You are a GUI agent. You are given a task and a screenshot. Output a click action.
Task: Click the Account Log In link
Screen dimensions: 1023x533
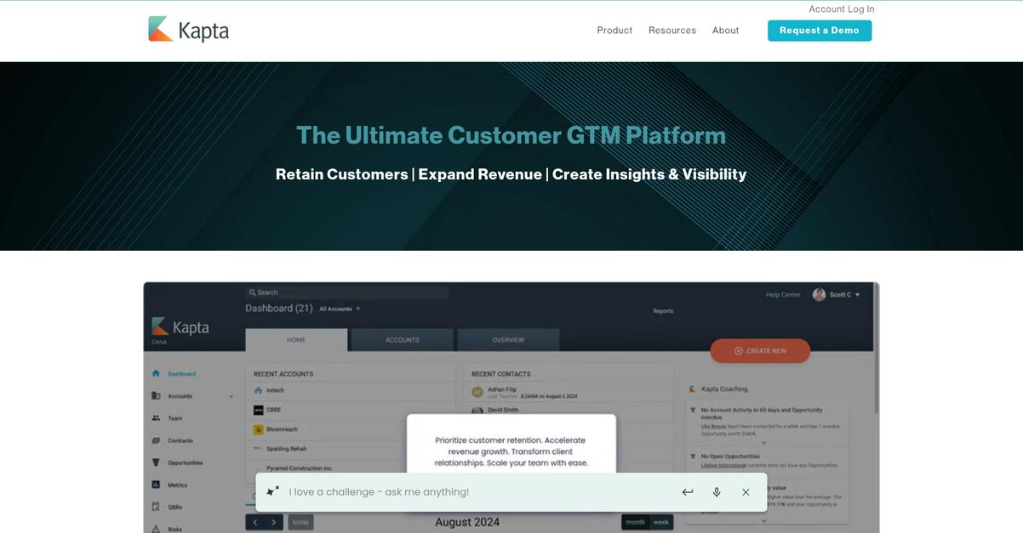pyautogui.click(x=842, y=9)
